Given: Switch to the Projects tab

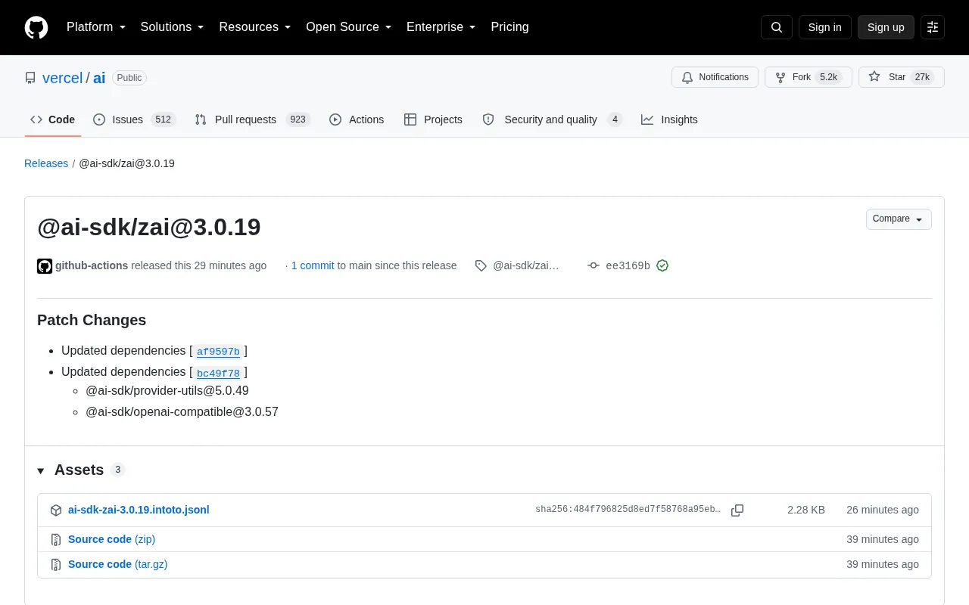Looking at the screenshot, I should [x=433, y=119].
